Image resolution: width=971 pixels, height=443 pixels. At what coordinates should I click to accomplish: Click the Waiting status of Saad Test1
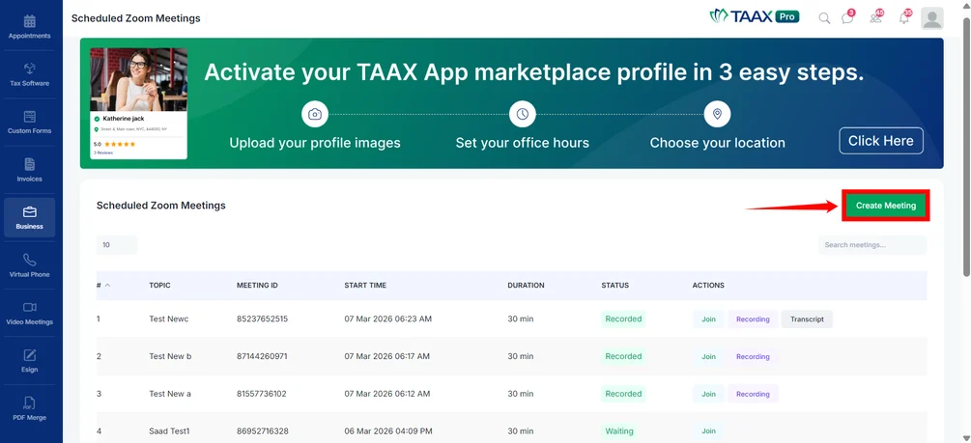tap(619, 431)
